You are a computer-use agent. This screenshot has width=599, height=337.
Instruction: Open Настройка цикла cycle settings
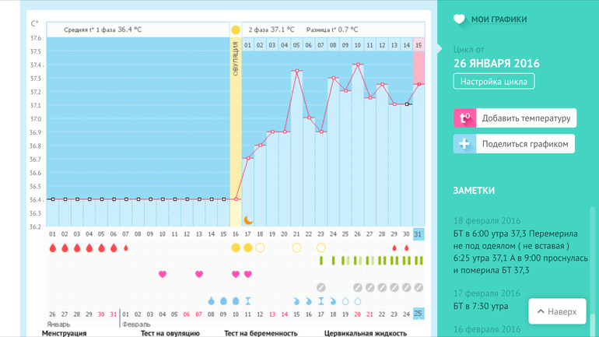493,82
